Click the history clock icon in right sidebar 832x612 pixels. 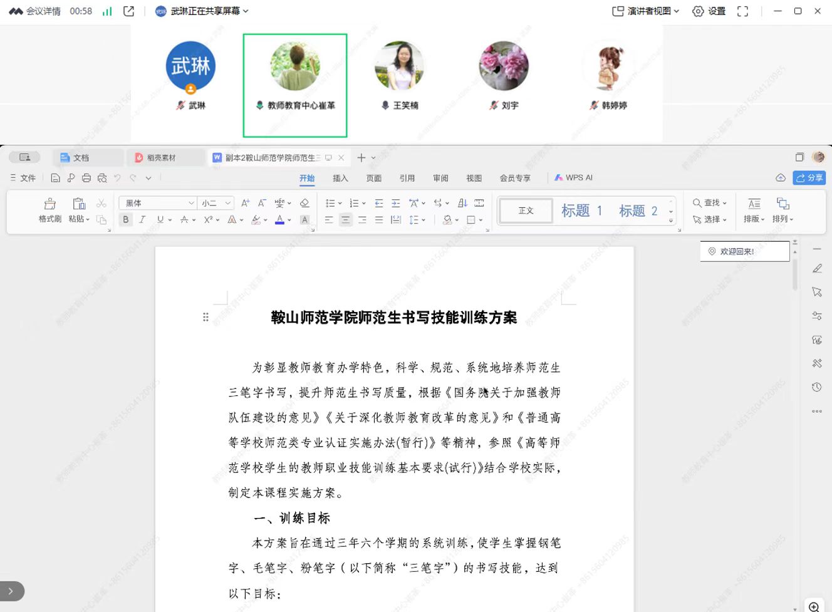tap(817, 387)
